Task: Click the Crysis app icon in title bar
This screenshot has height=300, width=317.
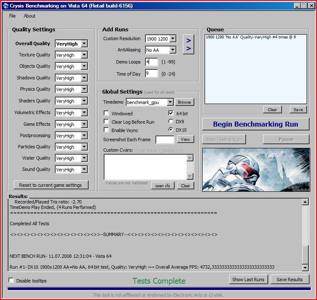Action: coord(6,6)
